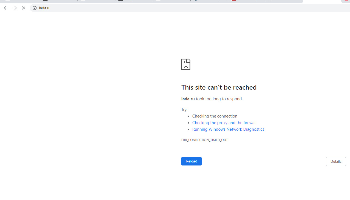This screenshot has height=200, width=350.
Task: Click the sad page error icon
Action: click(x=186, y=64)
